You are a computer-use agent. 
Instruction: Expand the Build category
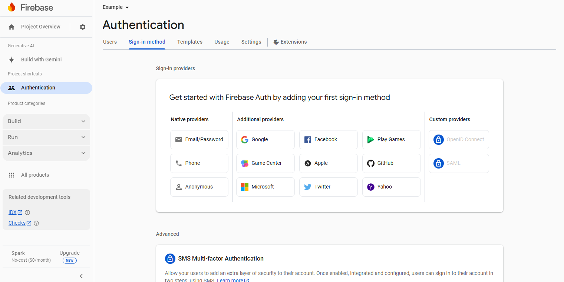point(46,121)
